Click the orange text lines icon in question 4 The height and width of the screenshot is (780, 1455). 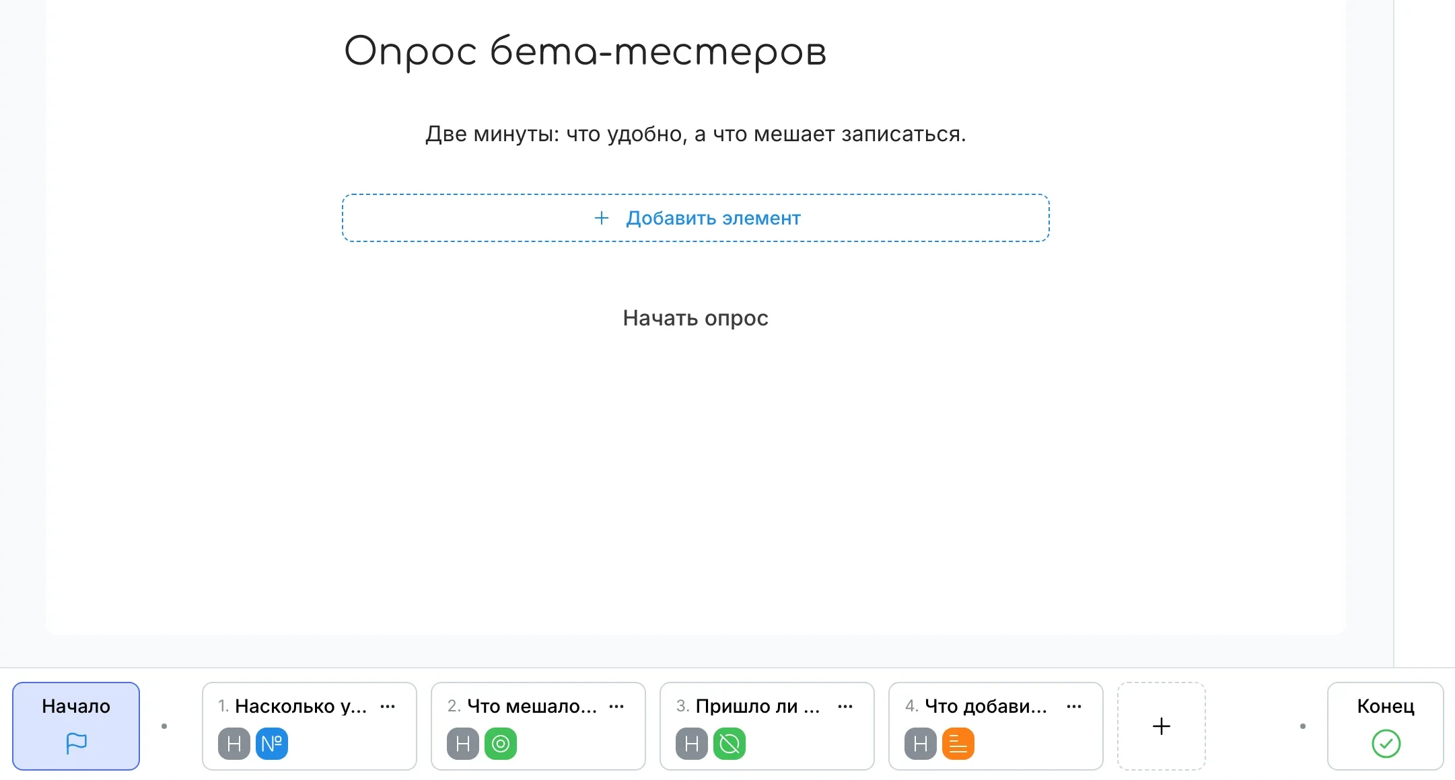pos(958,744)
